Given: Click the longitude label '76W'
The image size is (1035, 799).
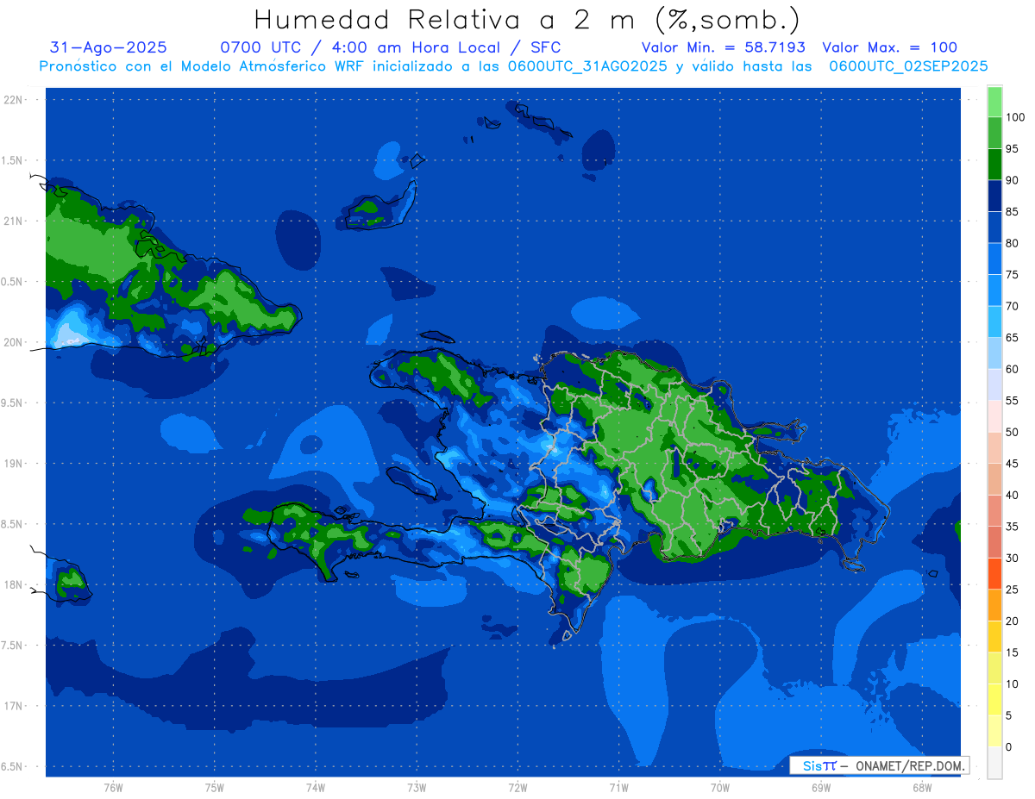Looking at the screenshot, I should pos(113,788).
